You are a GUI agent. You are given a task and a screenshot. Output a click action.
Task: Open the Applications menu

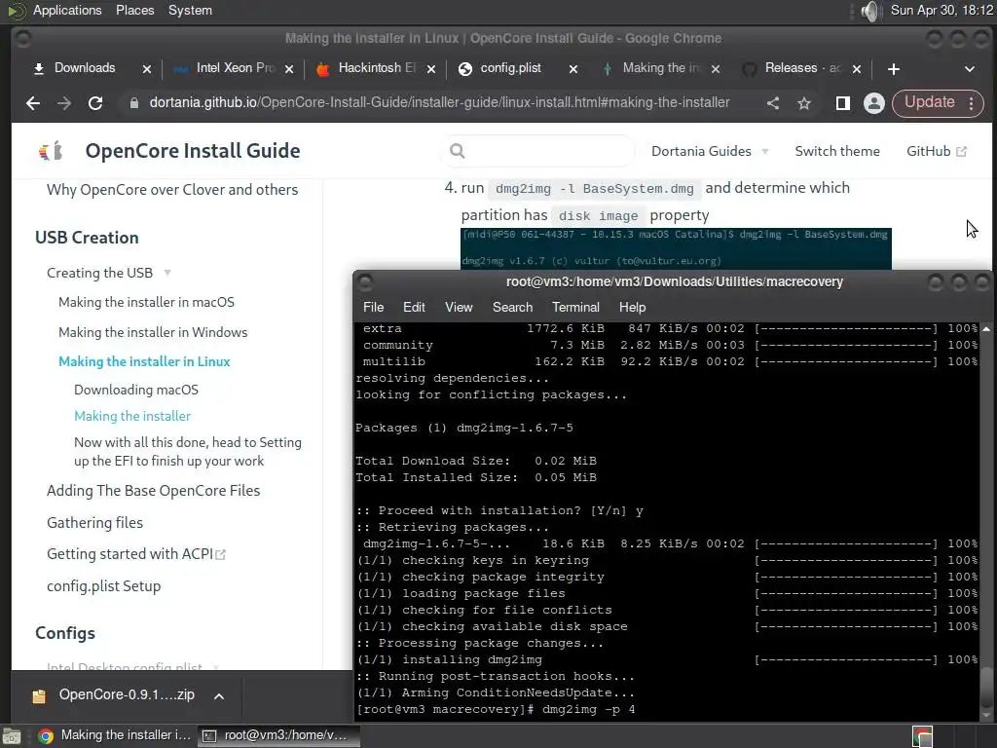(67, 10)
